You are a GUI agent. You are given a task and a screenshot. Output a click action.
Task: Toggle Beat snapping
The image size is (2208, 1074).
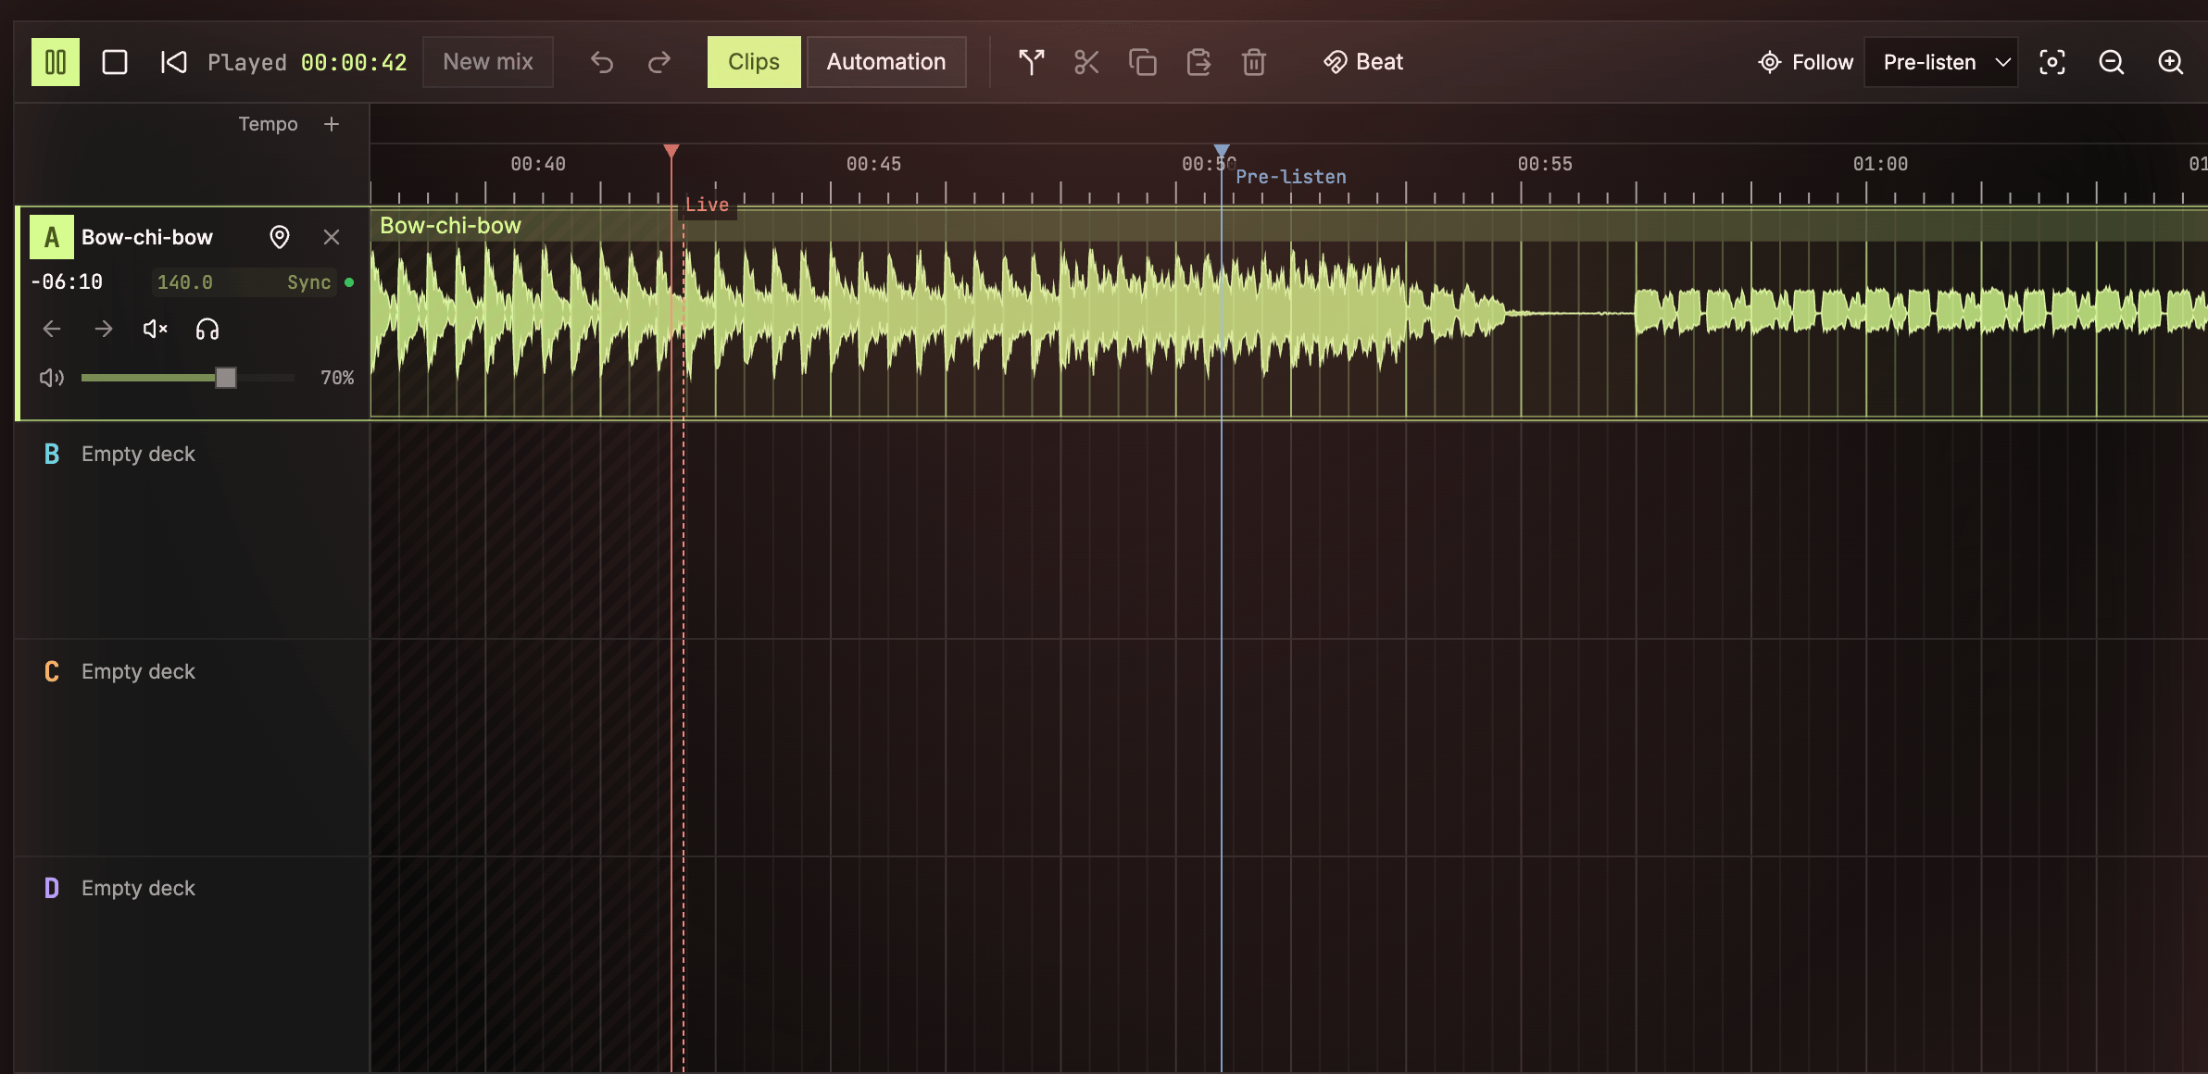[1363, 62]
